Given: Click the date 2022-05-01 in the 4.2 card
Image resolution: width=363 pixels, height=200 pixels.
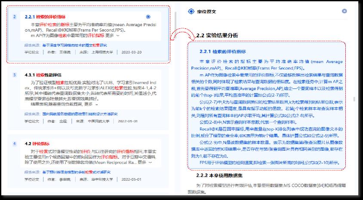Looking at the screenshot, I should [x=131, y=179].
